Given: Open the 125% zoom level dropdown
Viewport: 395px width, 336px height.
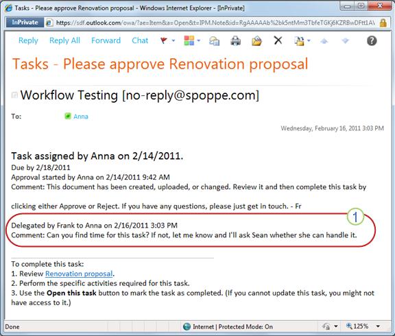Looking at the screenshot, I should click(x=378, y=326).
